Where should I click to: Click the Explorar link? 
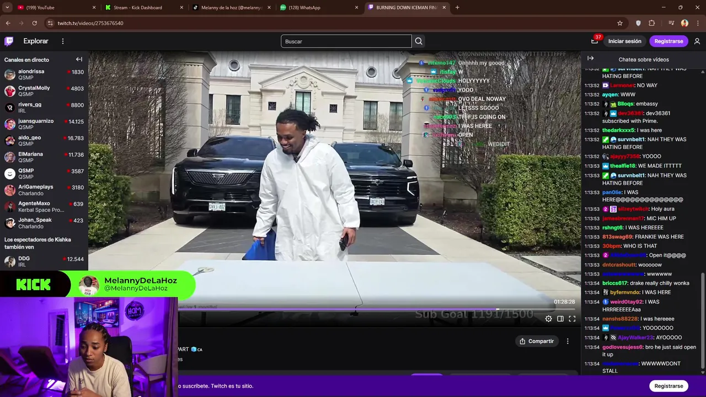tap(36, 41)
